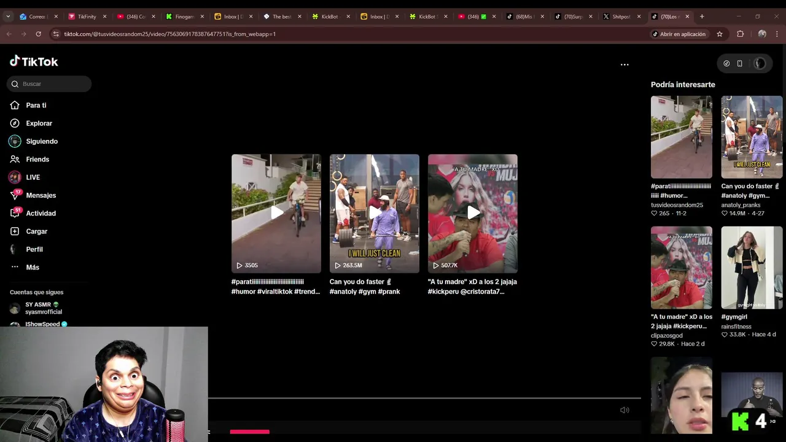This screenshot has height=442, width=786.
Task: Click the rainsfitness username
Action: point(736,327)
